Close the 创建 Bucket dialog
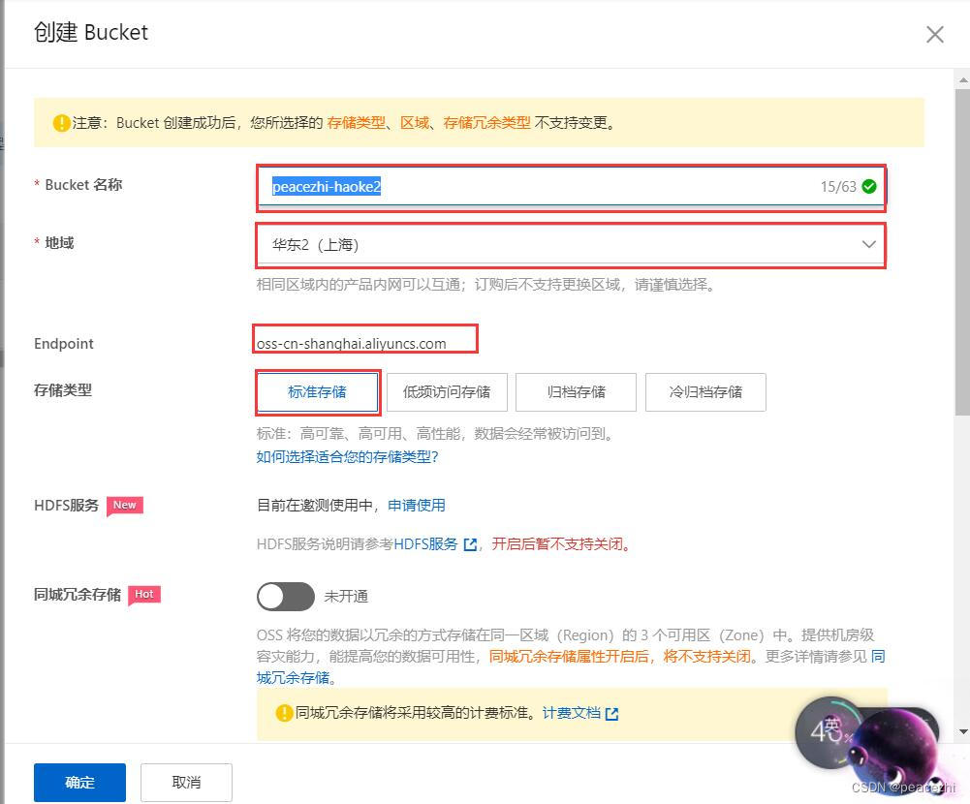 click(934, 34)
